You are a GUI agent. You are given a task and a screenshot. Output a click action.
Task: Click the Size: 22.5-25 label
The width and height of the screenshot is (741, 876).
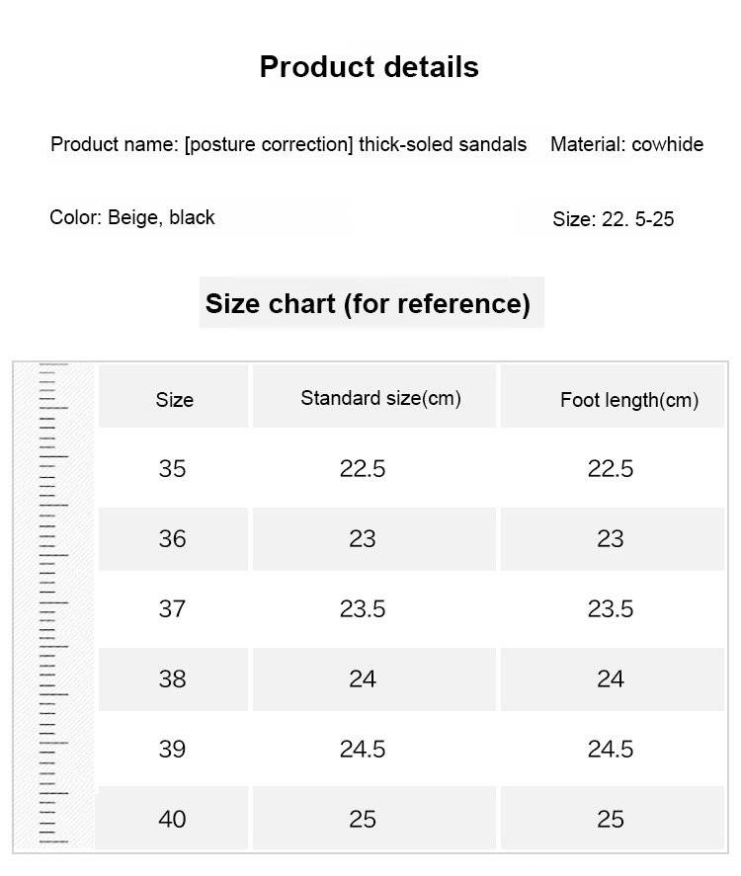click(613, 219)
